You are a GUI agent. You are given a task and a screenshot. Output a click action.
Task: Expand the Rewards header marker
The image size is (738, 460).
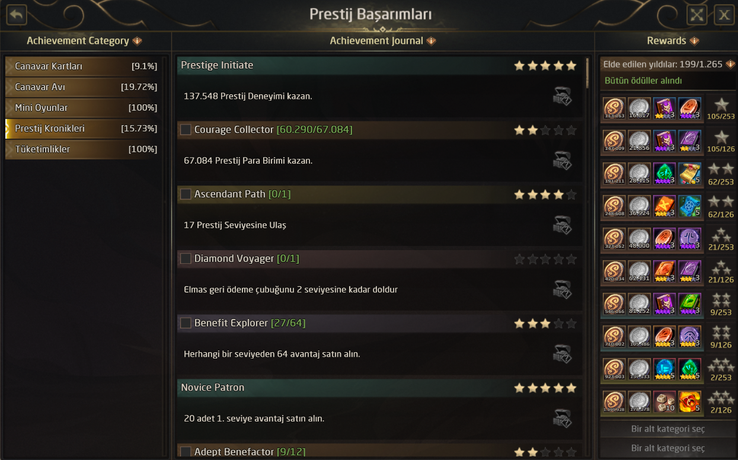tap(694, 41)
